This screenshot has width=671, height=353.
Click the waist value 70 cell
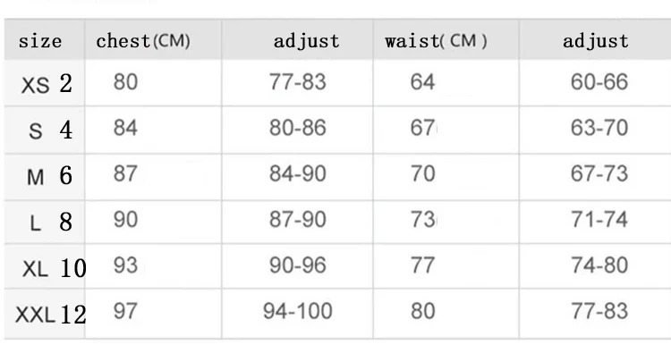pyautogui.click(x=423, y=173)
